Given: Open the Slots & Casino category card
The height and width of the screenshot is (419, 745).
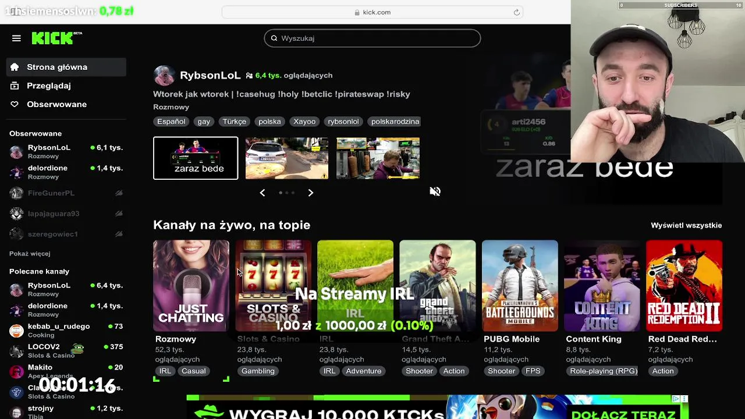Looking at the screenshot, I should click(x=273, y=286).
